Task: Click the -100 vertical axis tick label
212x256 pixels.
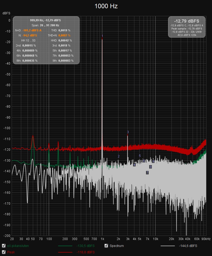Action: point(7,128)
